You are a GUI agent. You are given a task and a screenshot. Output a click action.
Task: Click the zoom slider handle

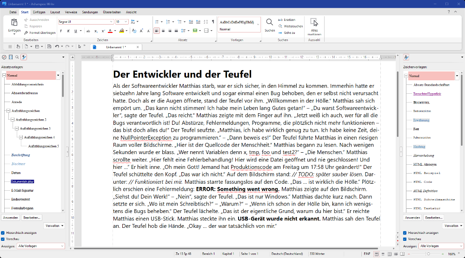coord(428,254)
